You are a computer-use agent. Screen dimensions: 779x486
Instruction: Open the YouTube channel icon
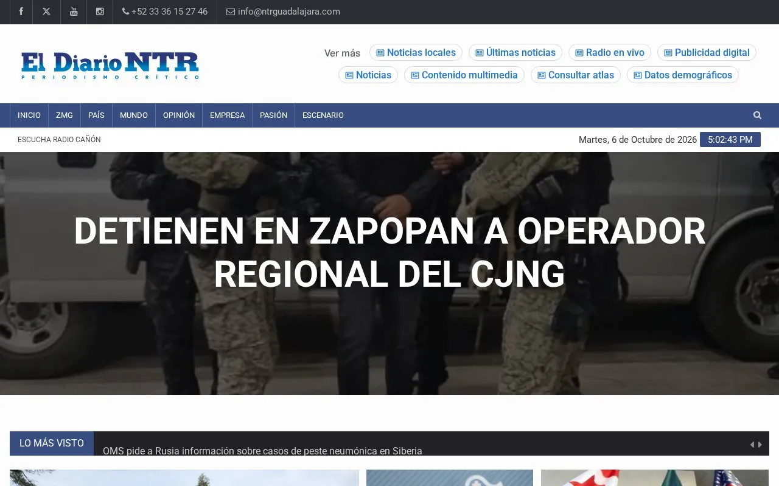74,12
